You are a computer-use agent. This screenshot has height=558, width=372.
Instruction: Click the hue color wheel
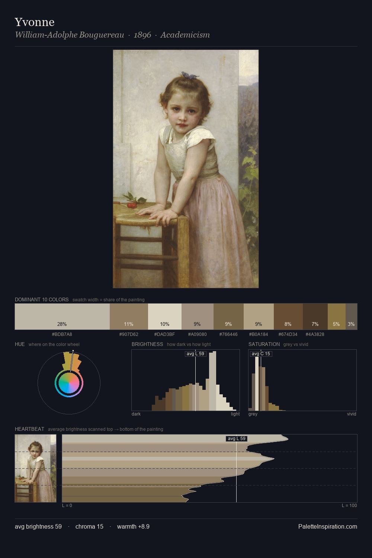click(69, 383)
